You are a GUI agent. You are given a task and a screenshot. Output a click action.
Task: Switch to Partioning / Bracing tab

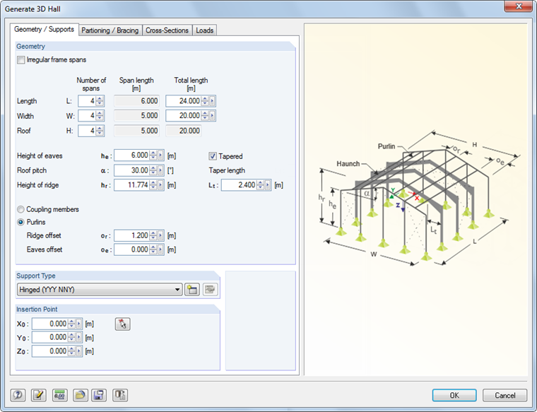(110, 30)
